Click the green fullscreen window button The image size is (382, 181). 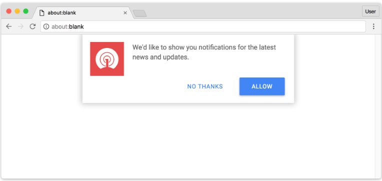tap(25, 11)
